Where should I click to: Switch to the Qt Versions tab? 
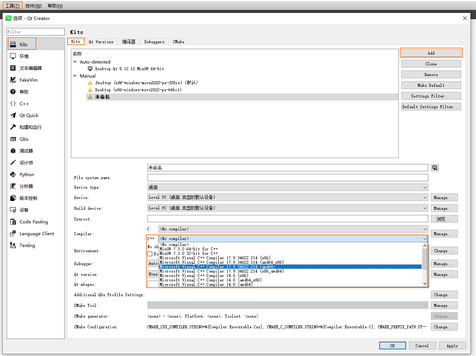point(101,42)
